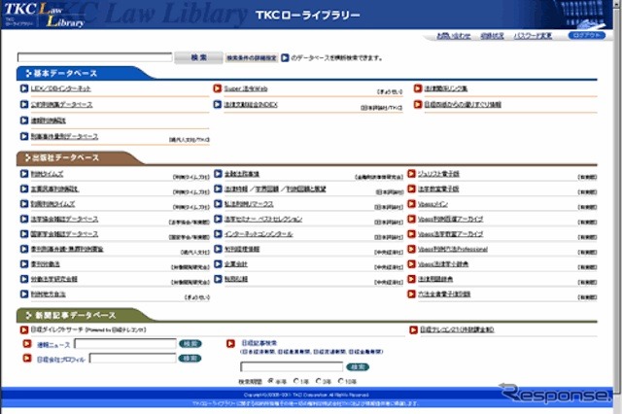Screen dimensions: 622x414
Task: Select the 3年 search period radio button
Action: coord(318,381)
